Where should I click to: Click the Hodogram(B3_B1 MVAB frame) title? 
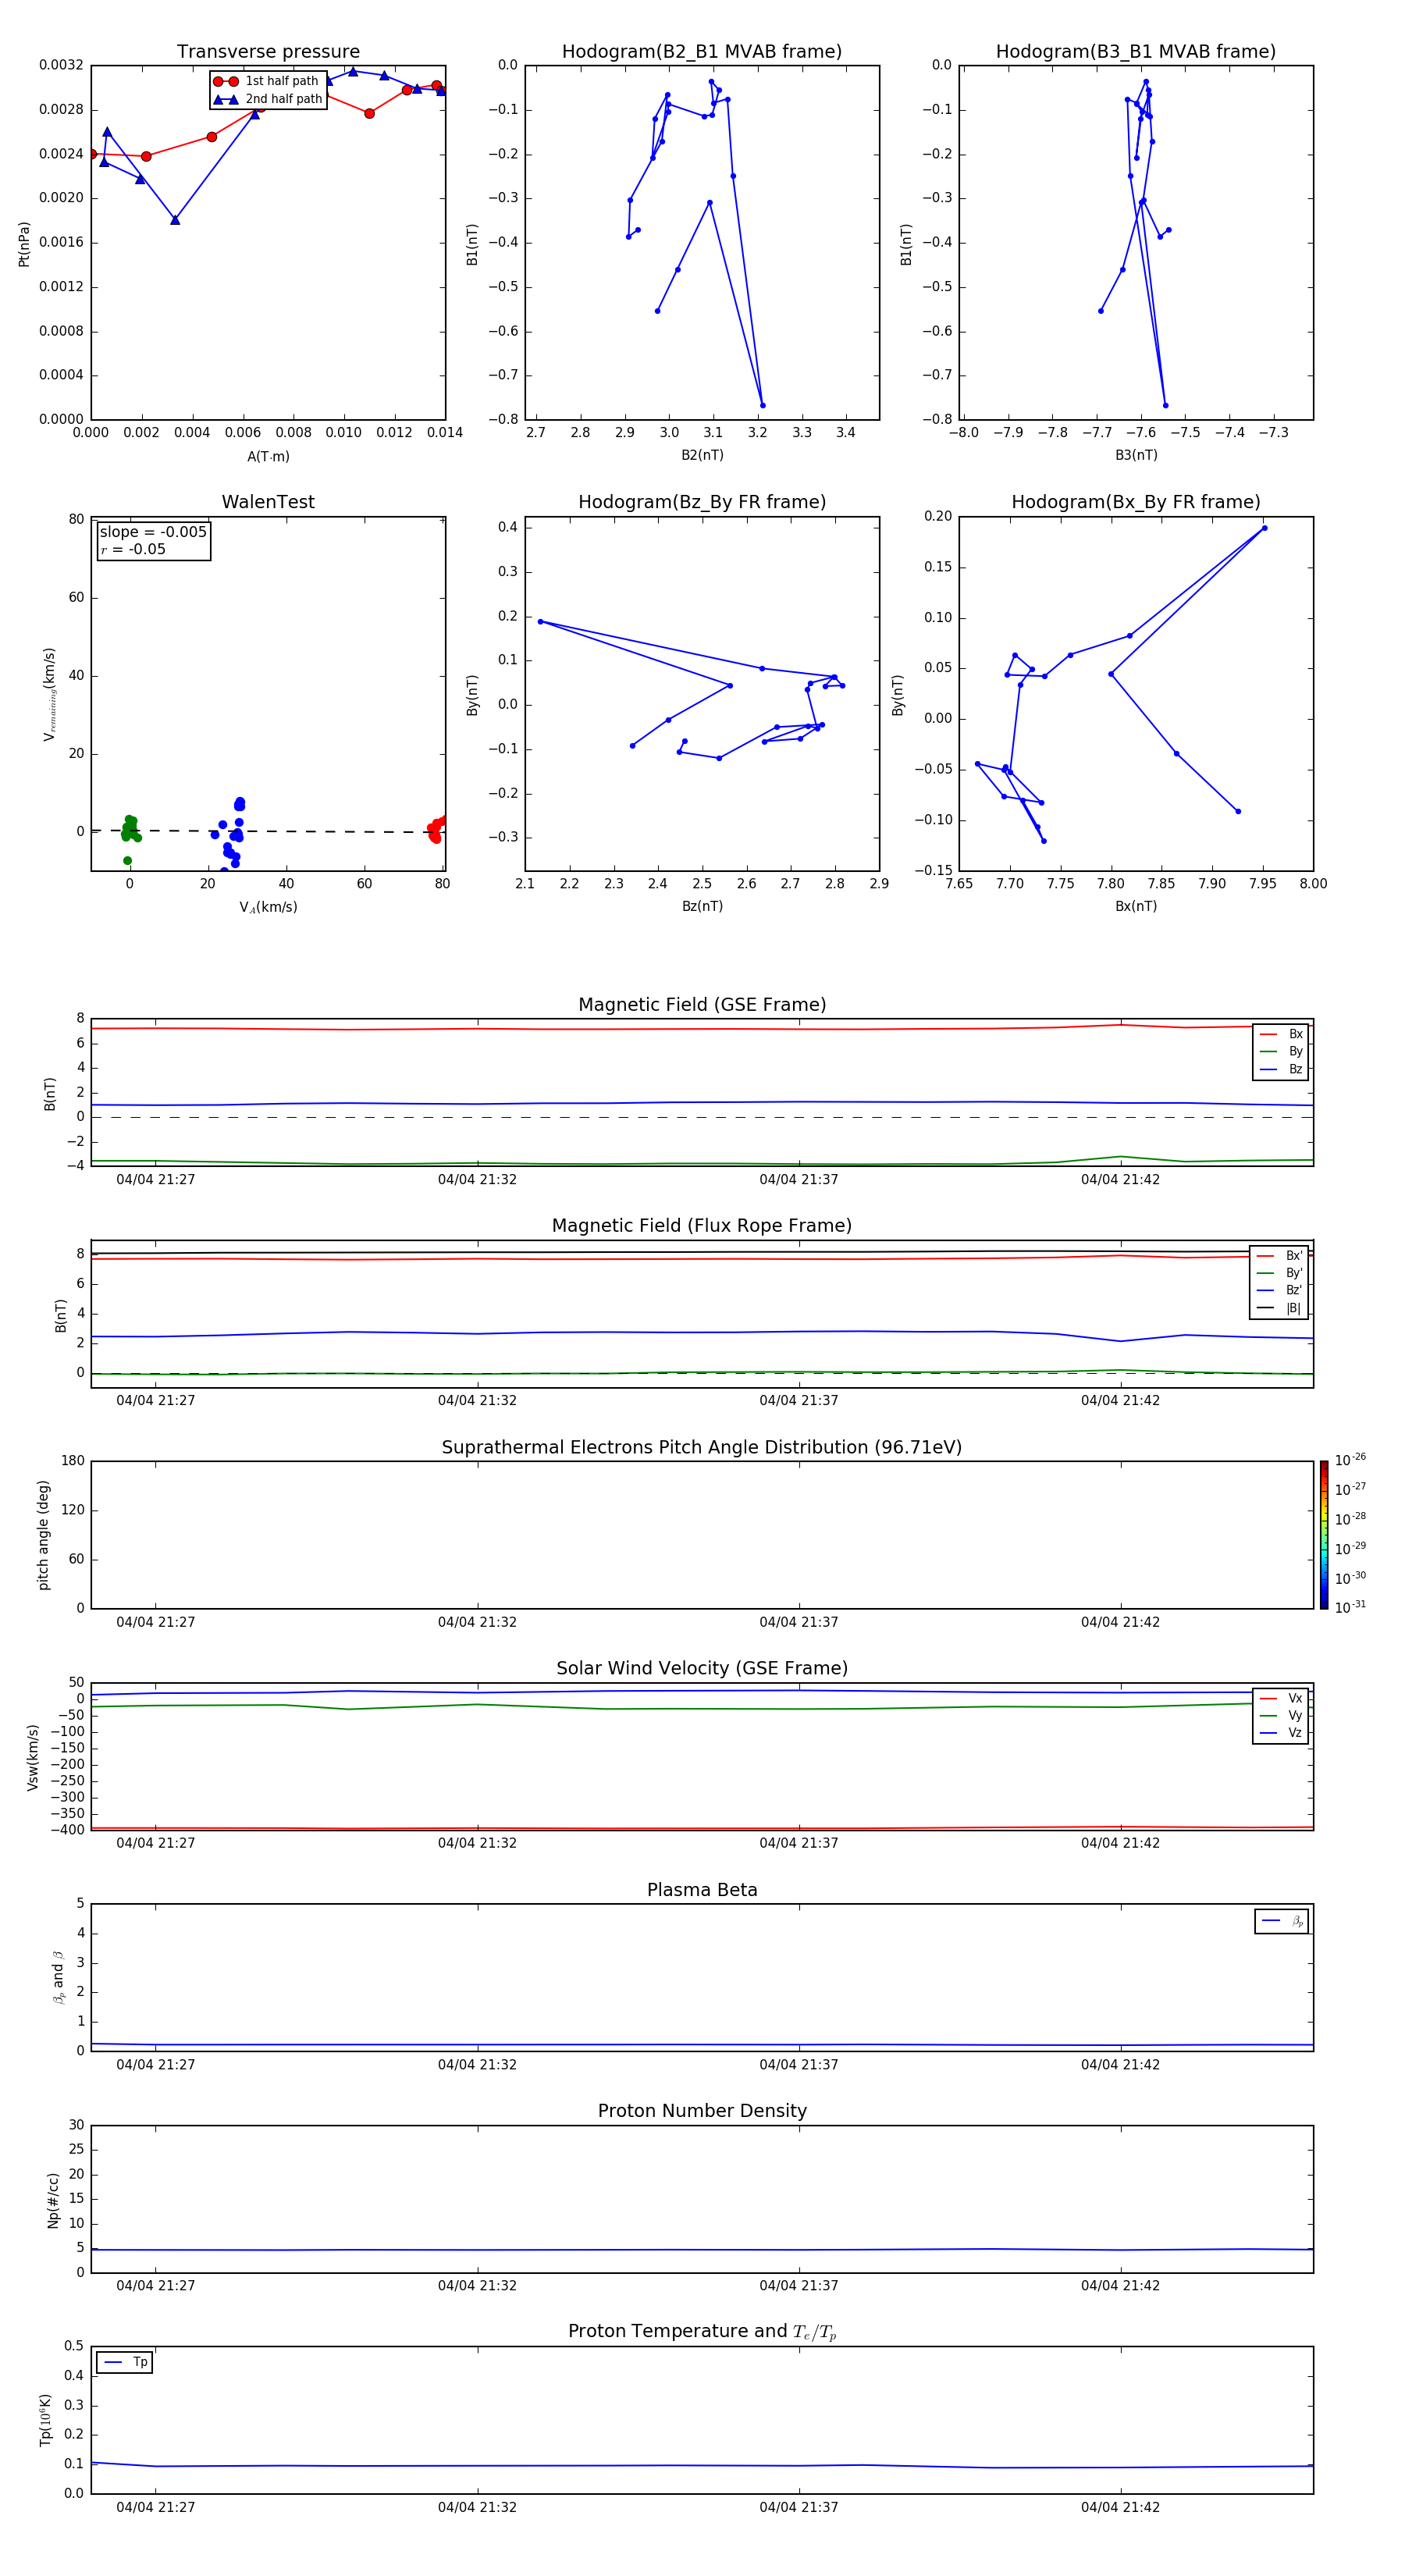(x=1136, y=52)
